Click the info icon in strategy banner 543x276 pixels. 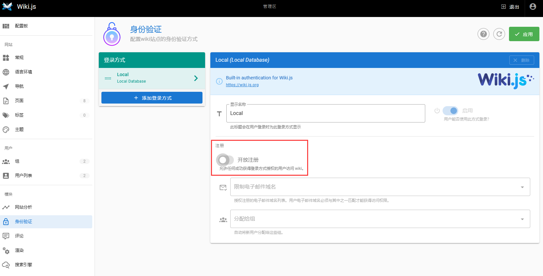click(x=219, y=81)
